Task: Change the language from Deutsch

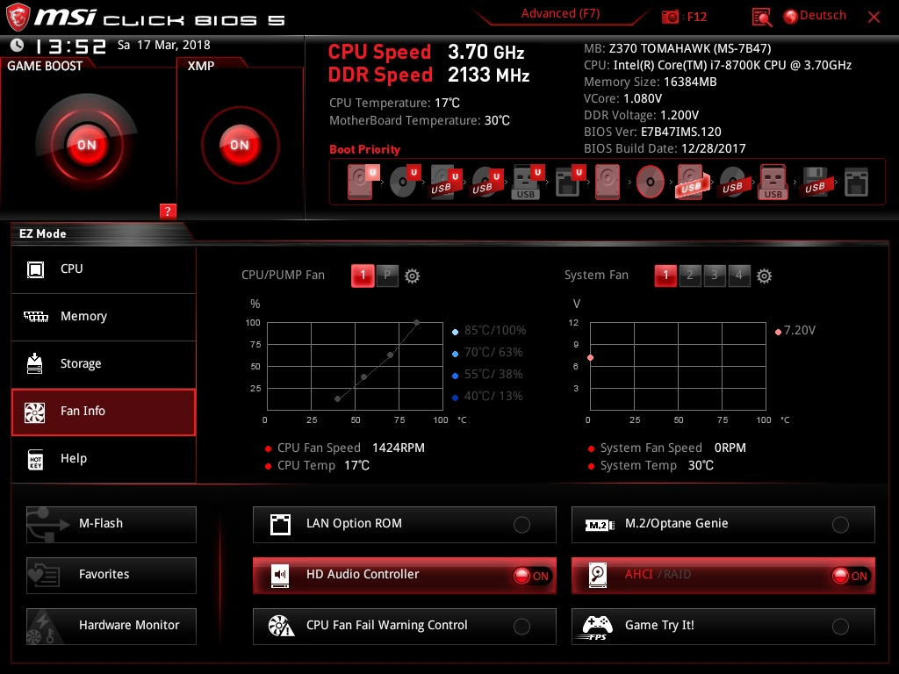Action: [815, 16]
